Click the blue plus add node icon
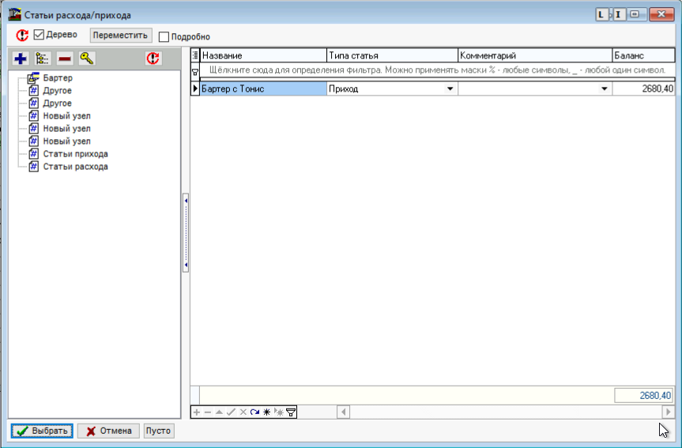 [21, 58]
